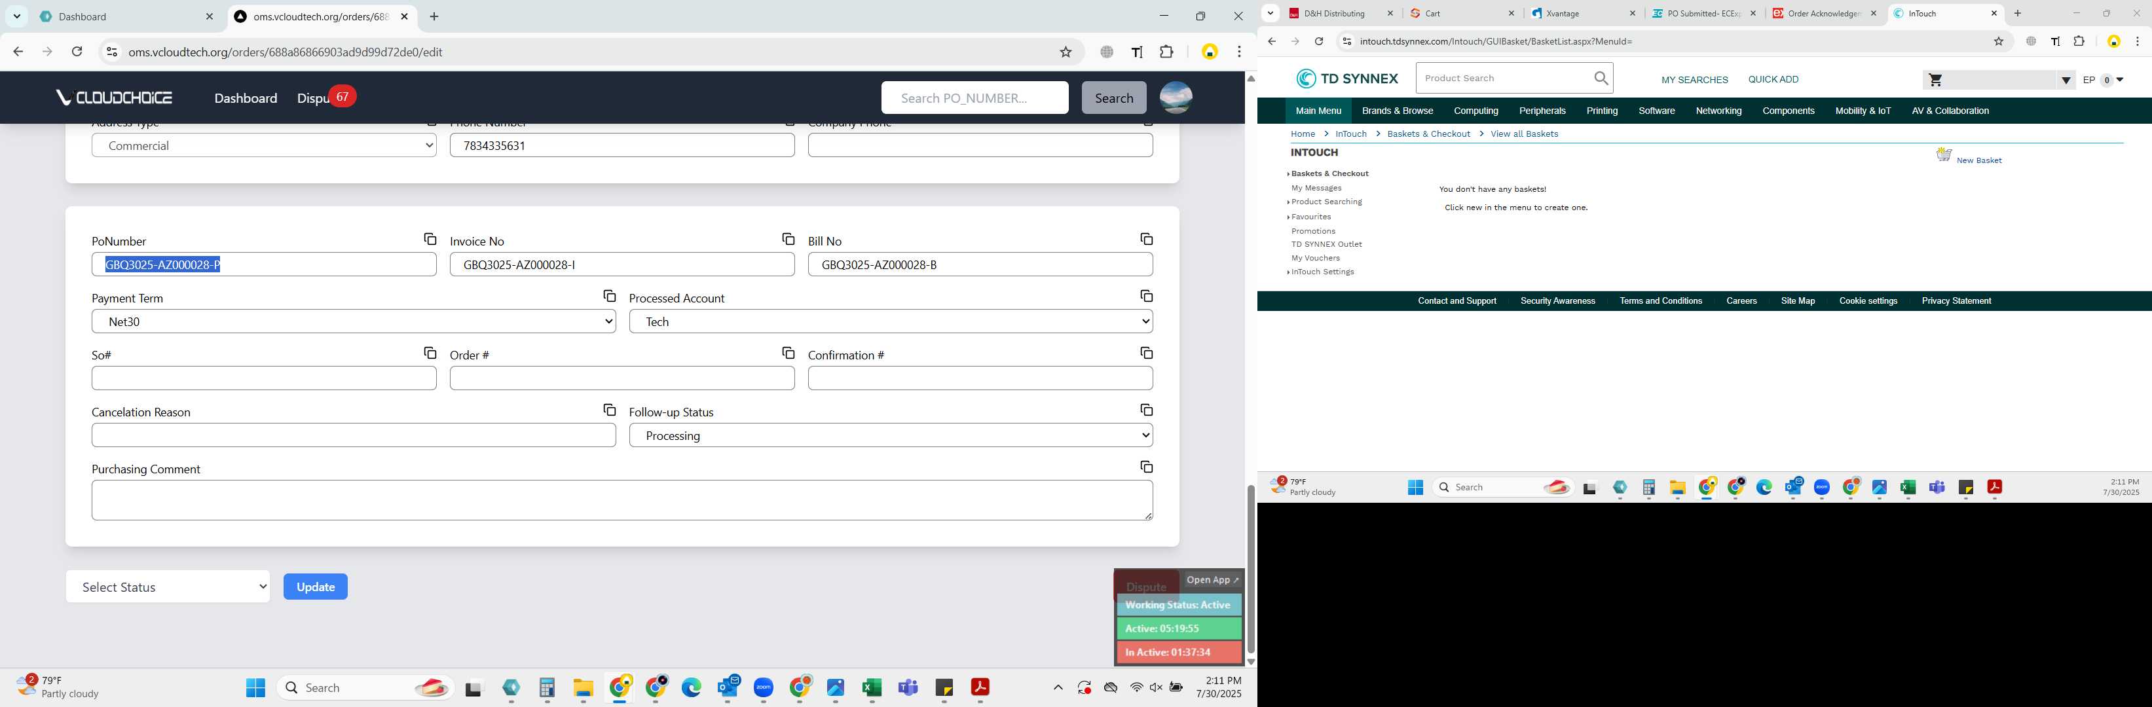The width and height of the screenshot is (2152, 707).
Task: Open the Processed Account Tech dropdown
Action: click(x=891, y=321)
